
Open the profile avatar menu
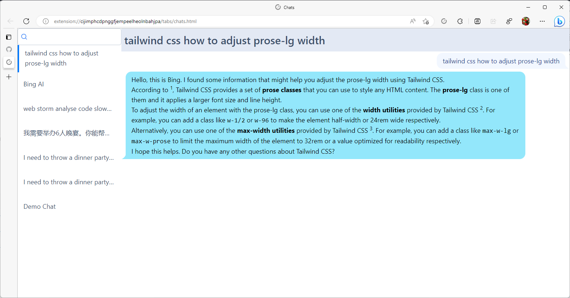coord(526,21)
